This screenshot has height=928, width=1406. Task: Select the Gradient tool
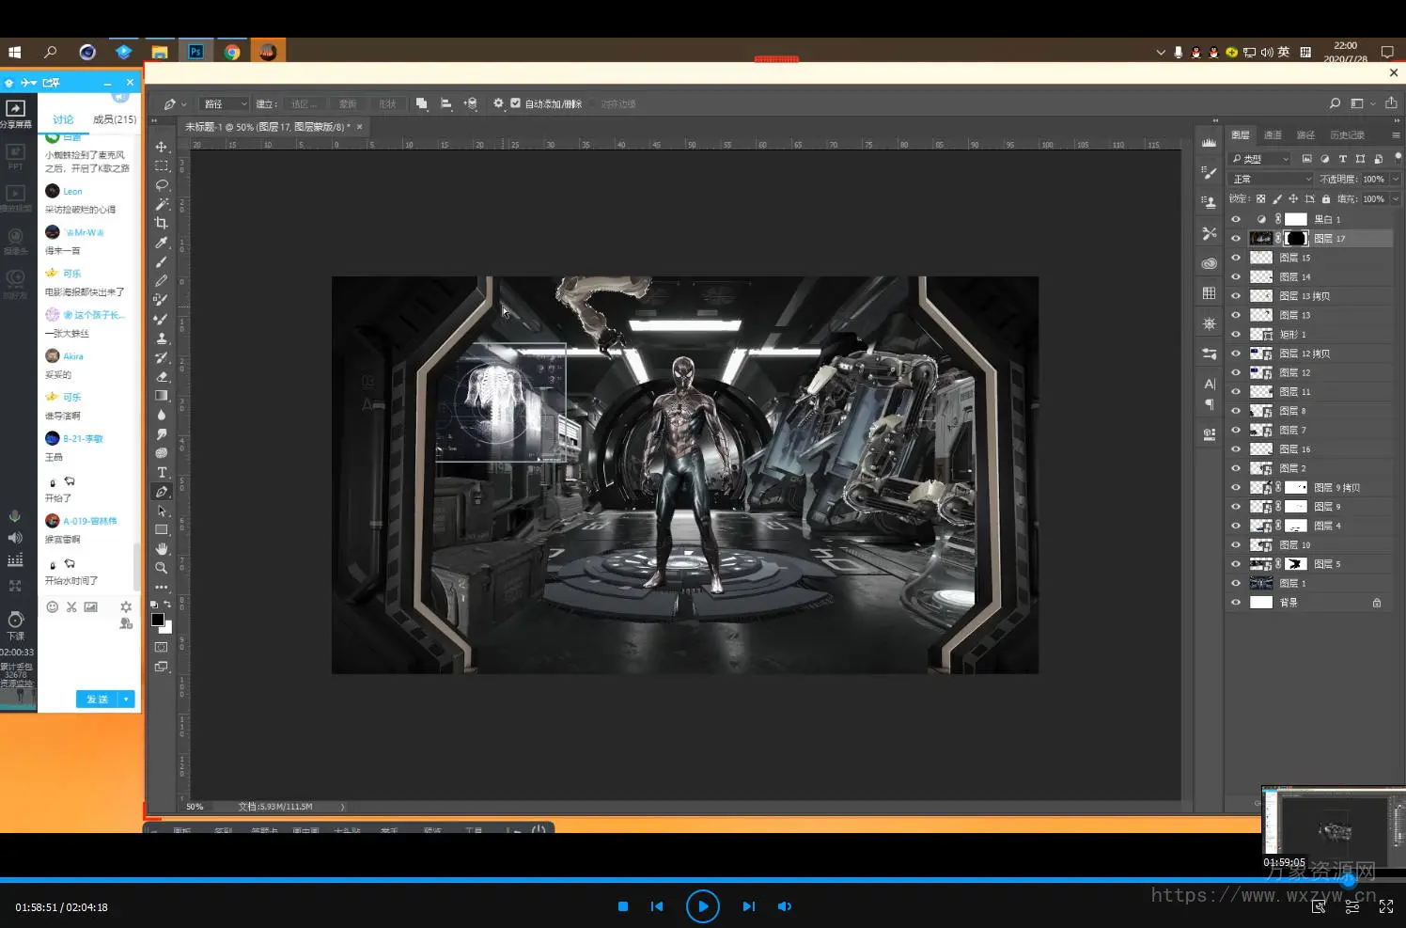coord(162,396)
